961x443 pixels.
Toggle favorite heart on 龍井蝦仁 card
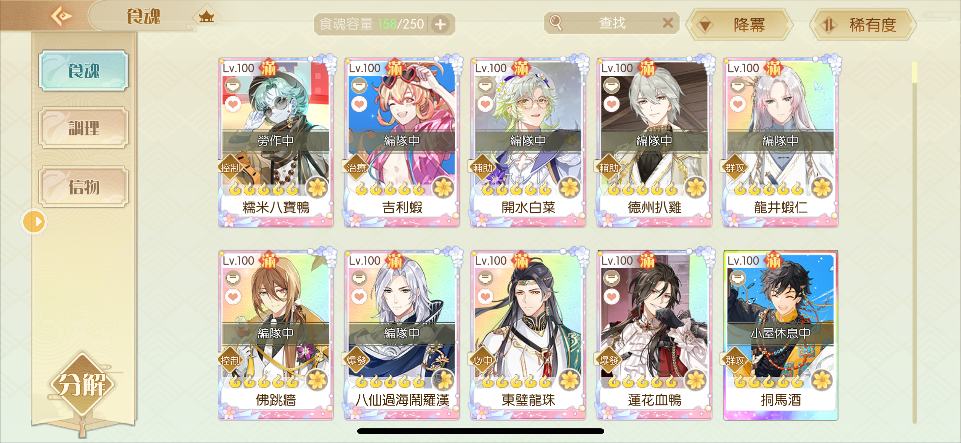(x=738, y=104)
